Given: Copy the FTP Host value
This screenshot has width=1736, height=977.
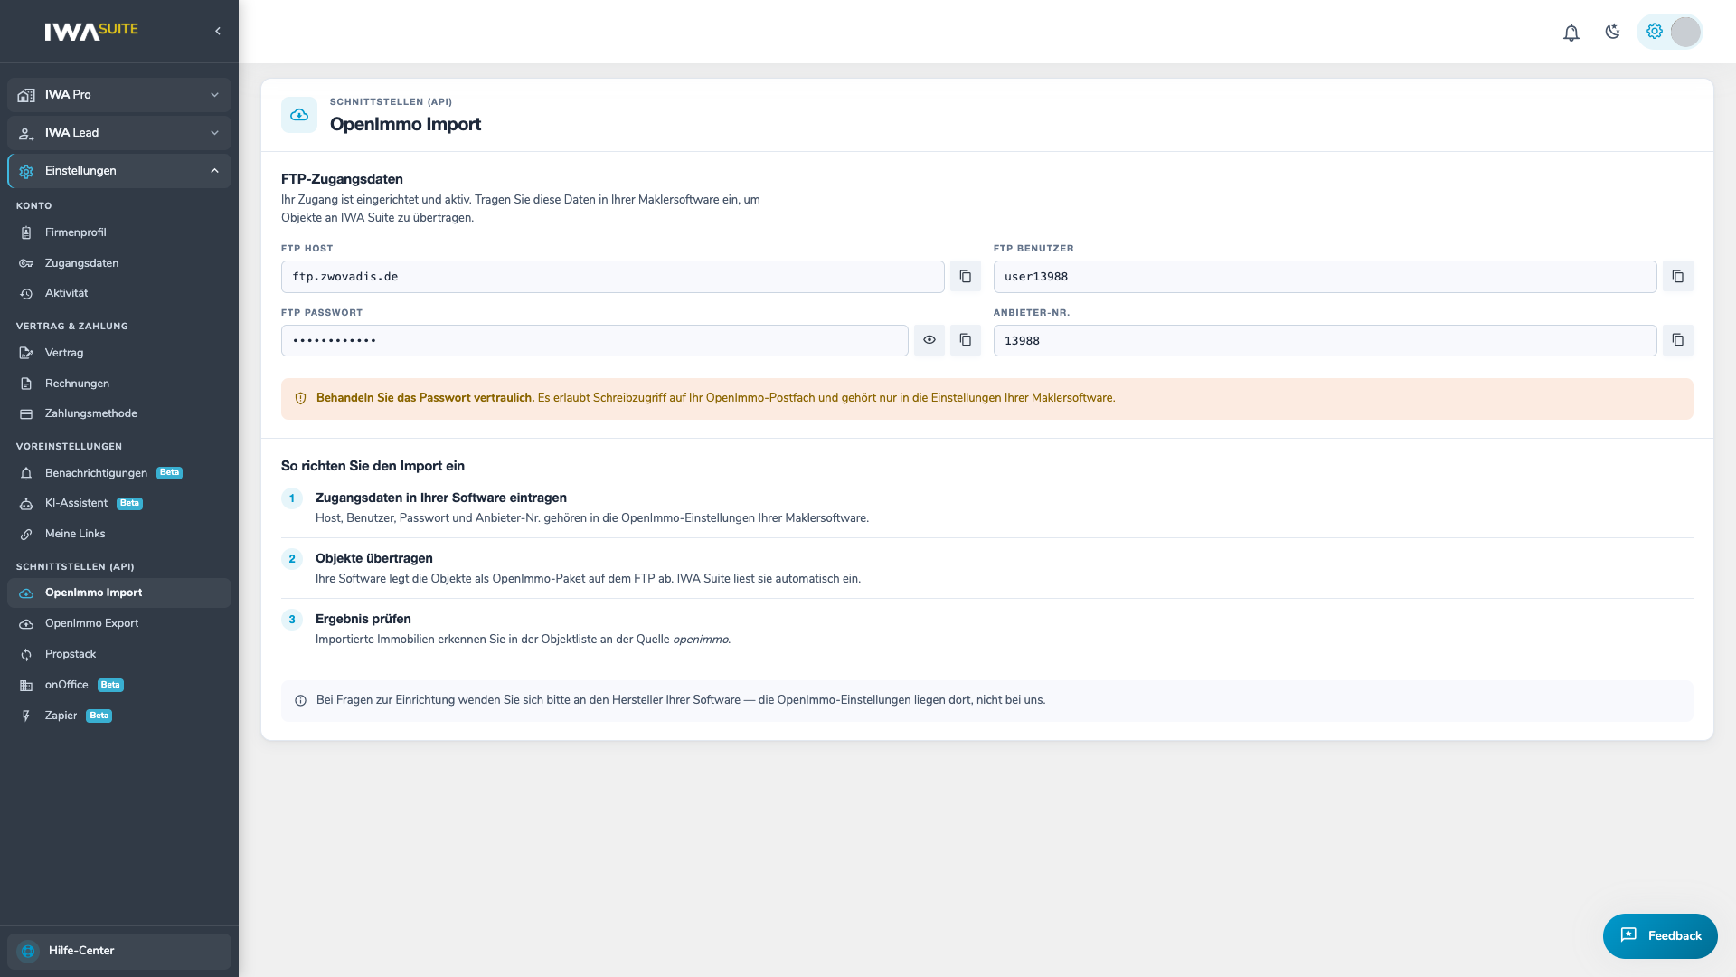Looking at the screenshot, I should [x=965, y=277].
